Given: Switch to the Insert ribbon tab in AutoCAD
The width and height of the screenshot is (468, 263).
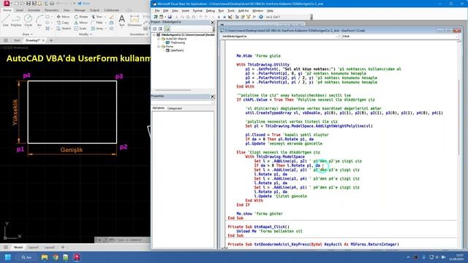Looking at the screenshot, I should 20,10.
